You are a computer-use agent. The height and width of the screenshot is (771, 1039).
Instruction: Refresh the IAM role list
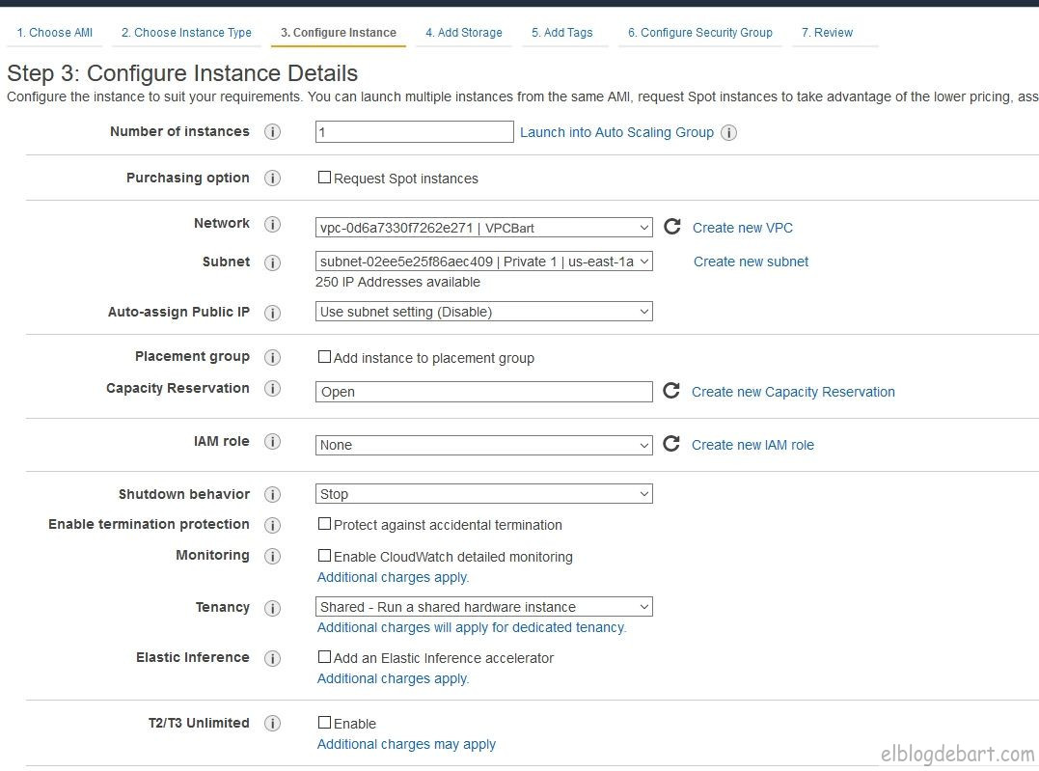671,444
